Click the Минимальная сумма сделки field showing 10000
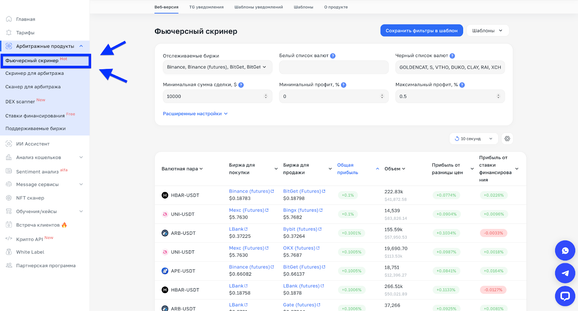 click(x=217, y=96)
